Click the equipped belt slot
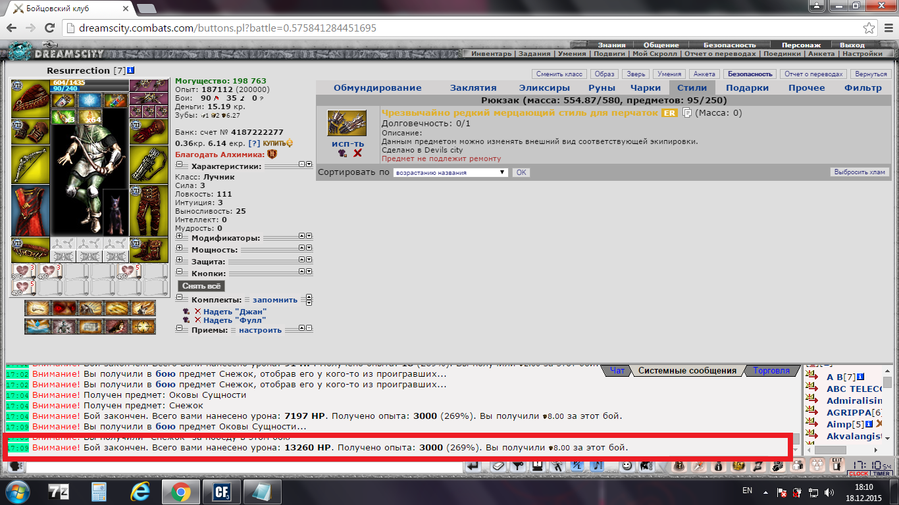 coord(30,249)
